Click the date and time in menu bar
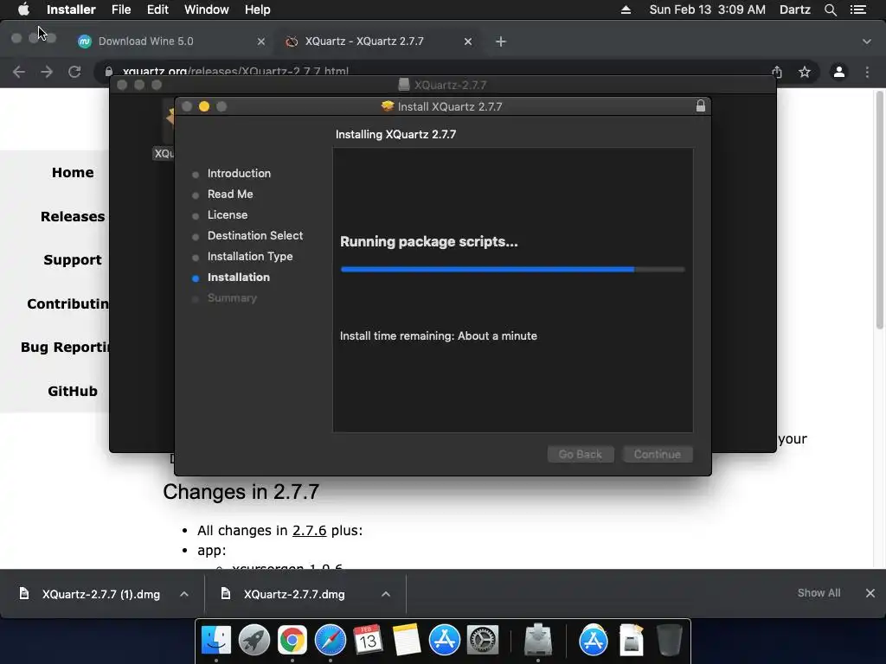886x664 pixels. (x=708, y=10)
